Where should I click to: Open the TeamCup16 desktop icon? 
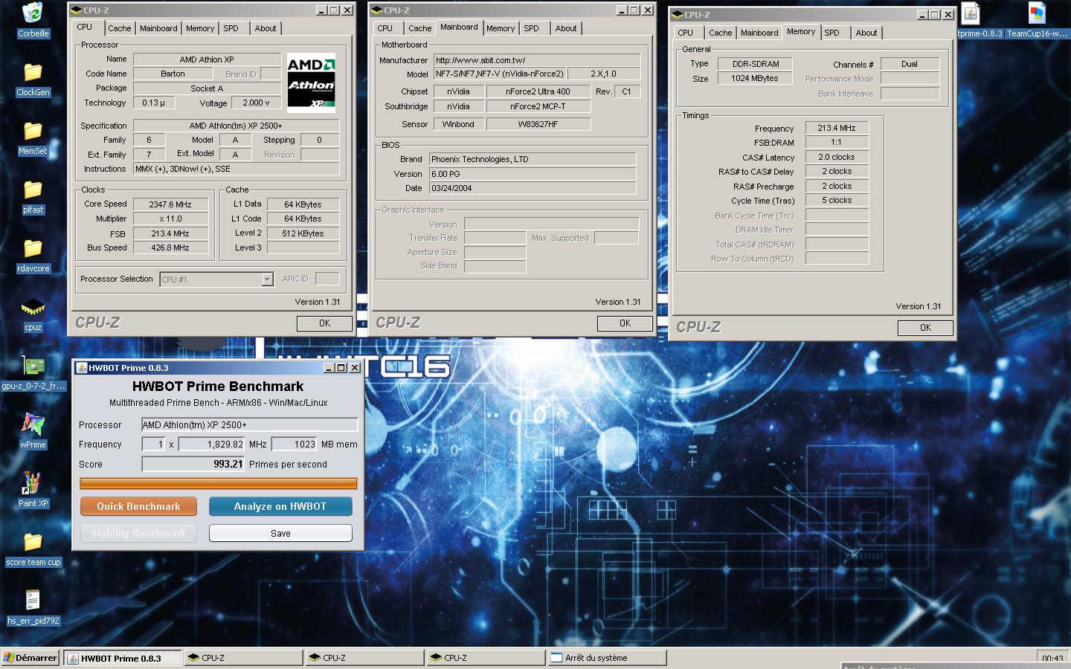1037,13
